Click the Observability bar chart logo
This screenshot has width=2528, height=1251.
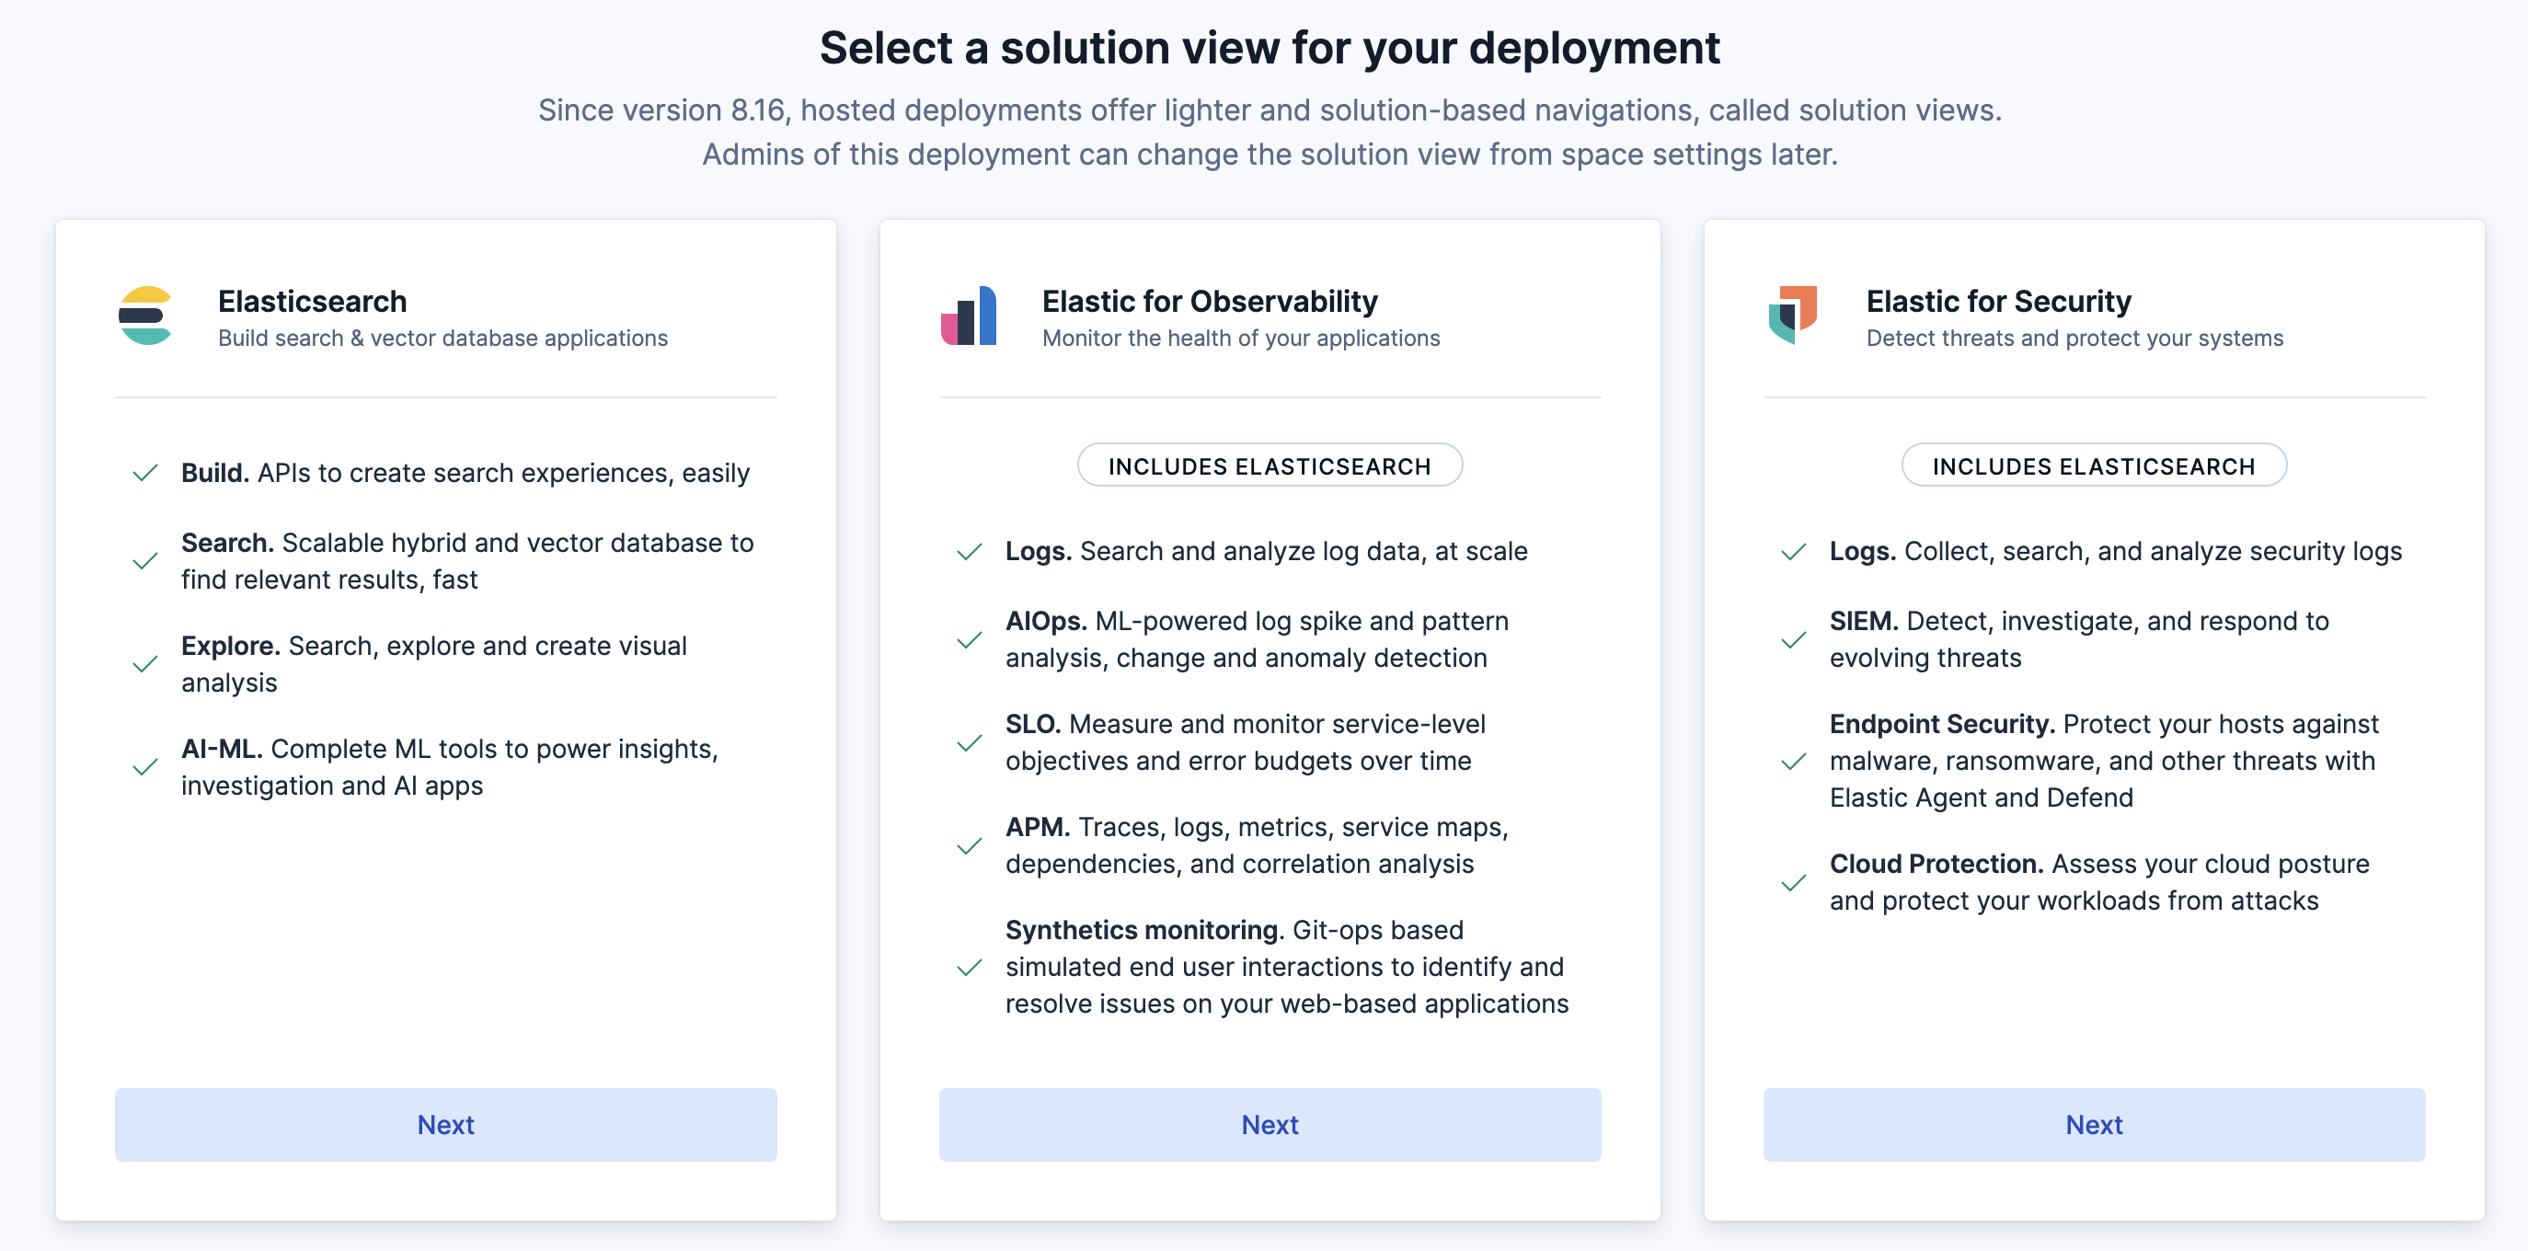tap(969, 316)
